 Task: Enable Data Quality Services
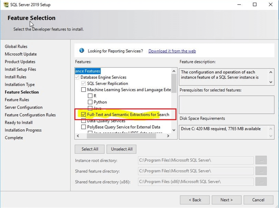tap(83, 121)
